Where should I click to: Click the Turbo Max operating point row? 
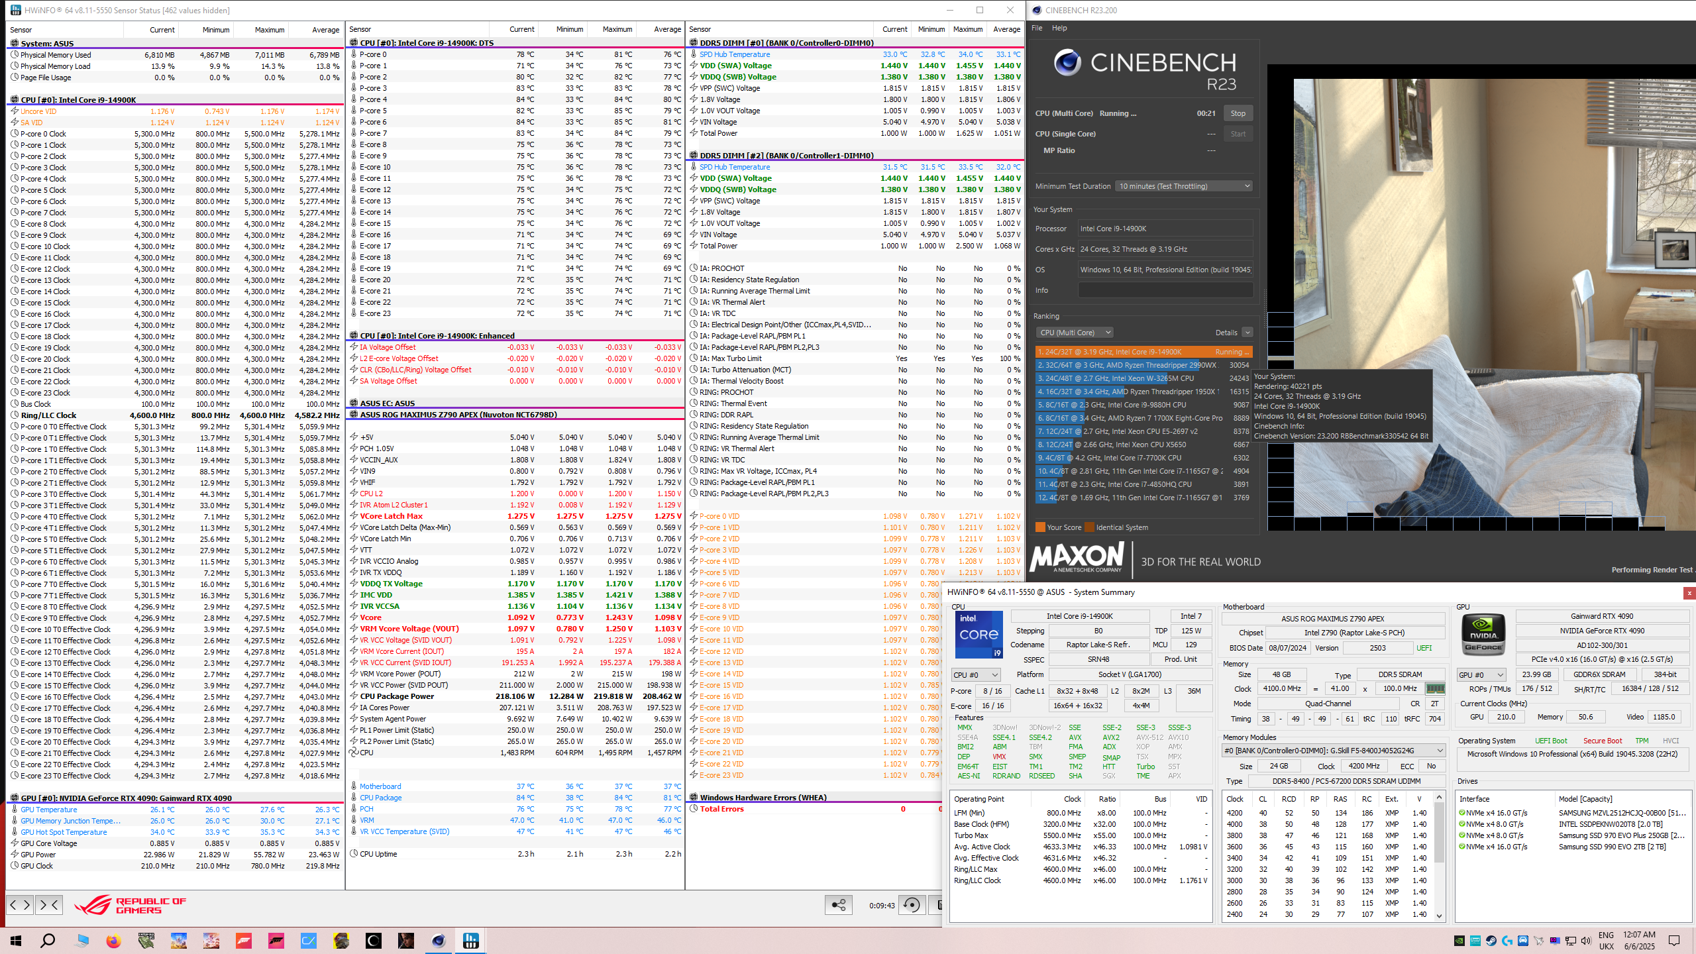pos(1081,835)
